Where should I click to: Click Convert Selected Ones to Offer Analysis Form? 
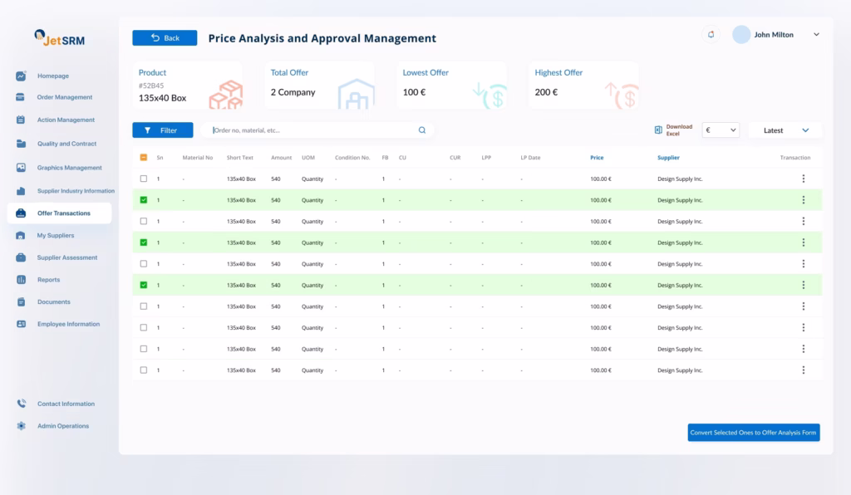pos(753,433)
